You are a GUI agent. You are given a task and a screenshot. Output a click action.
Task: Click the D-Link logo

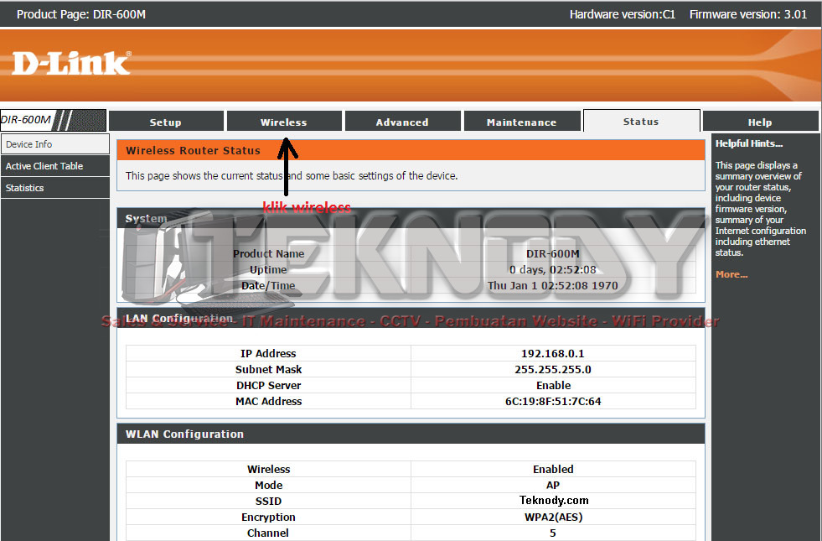(x=71, y=63)
